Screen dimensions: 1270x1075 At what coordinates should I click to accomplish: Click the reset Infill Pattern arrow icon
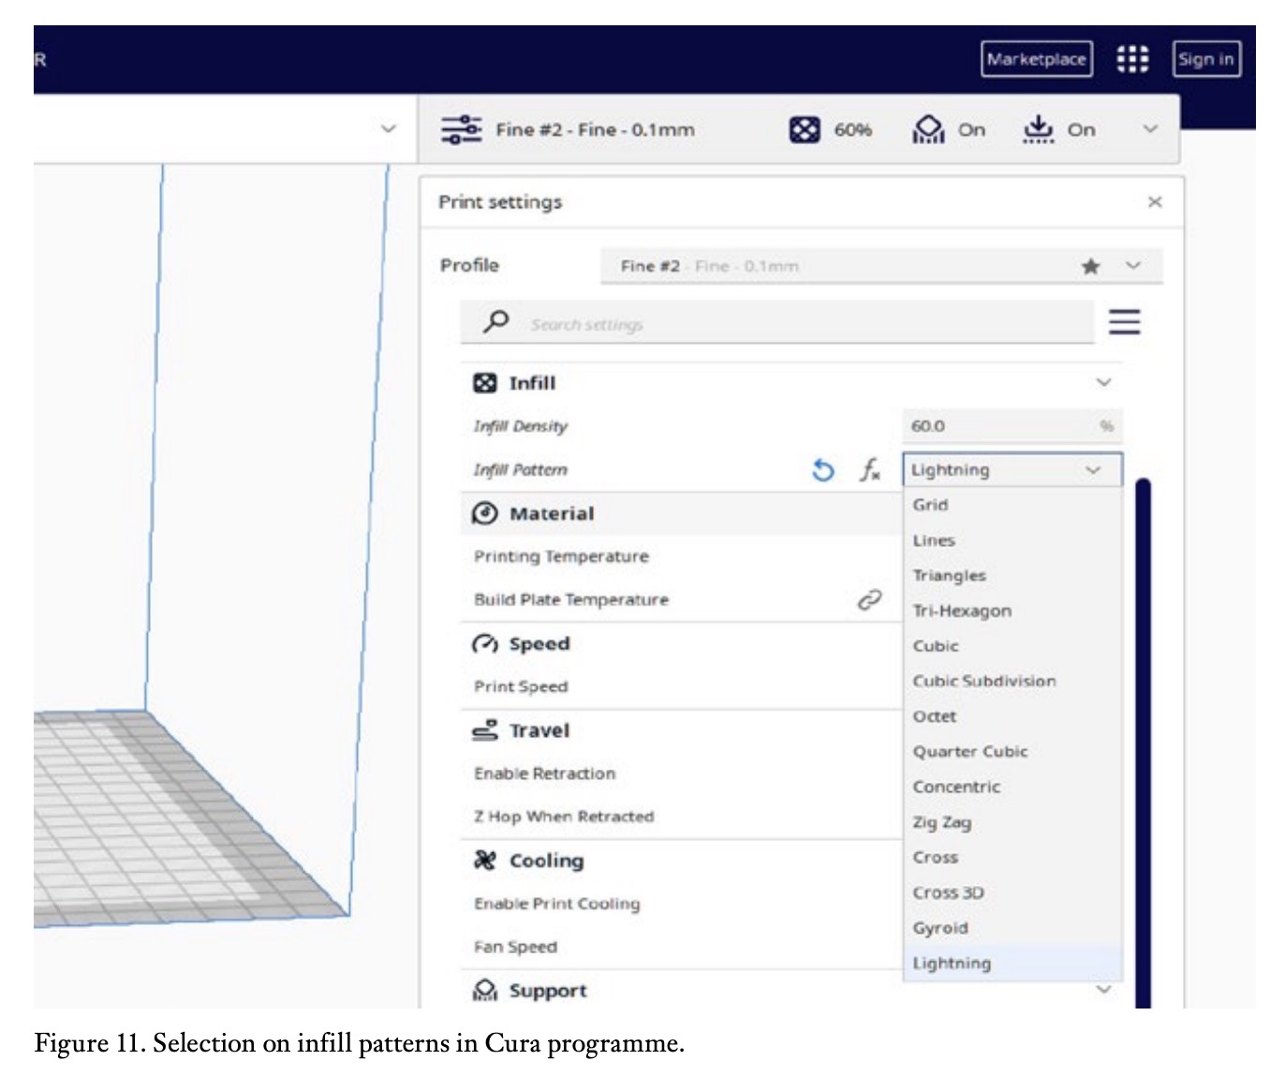coord(822,470)
